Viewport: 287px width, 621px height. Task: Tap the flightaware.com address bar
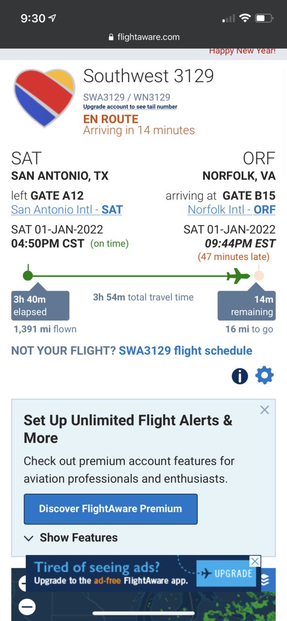point(144,37)
